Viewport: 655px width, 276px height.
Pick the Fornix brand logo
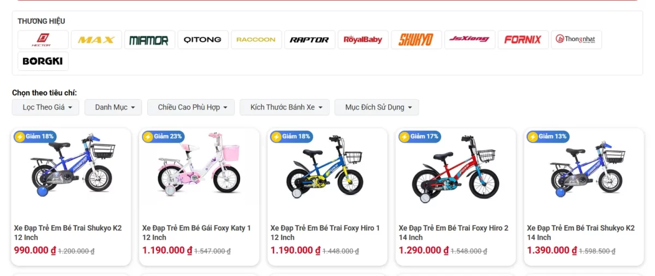click(x=523, y=40)
